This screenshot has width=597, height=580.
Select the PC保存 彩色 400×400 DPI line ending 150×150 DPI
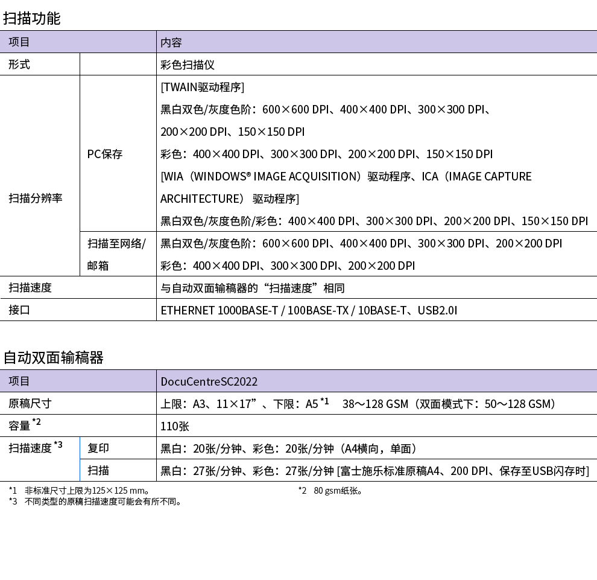tap(327, 154)
